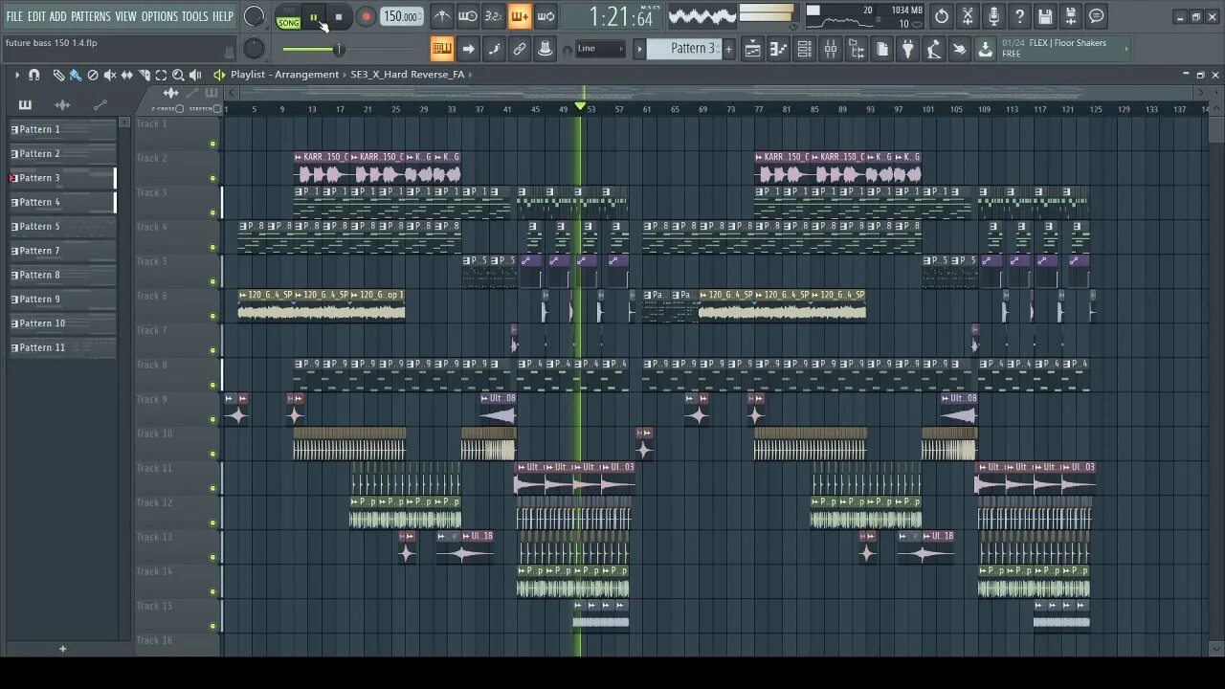Image resolution: width=1225 pixels, height=689 pixels.
Task: Open the EDIT menu
Action: [x=36, y=16]
